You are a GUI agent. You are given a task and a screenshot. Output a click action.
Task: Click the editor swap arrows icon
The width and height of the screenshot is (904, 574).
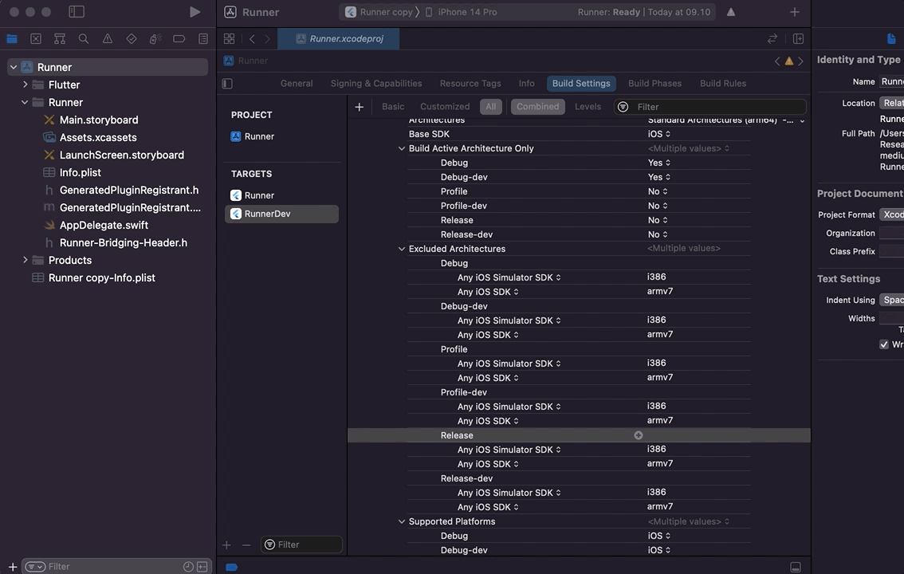(772, 38)
